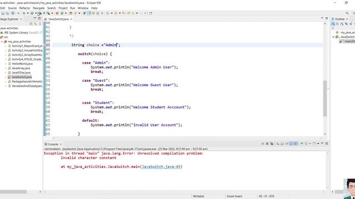Open the Open Console dropdown arrow
Viewport: 355px width, 199px height.
(318, 144)
